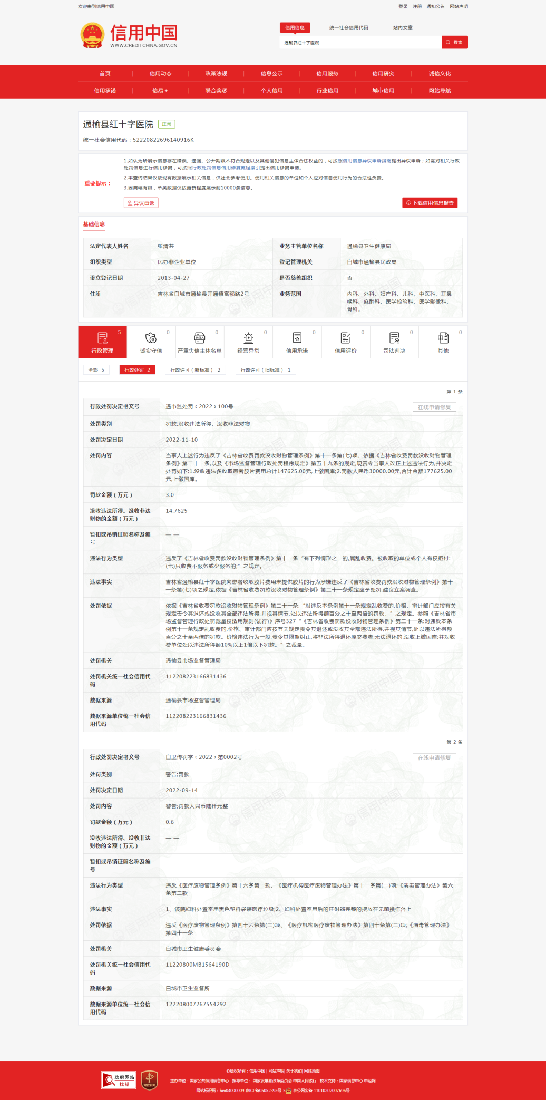Click penalty document number 白卫传罚字〔2022〕第0002号

coord(203,757)
